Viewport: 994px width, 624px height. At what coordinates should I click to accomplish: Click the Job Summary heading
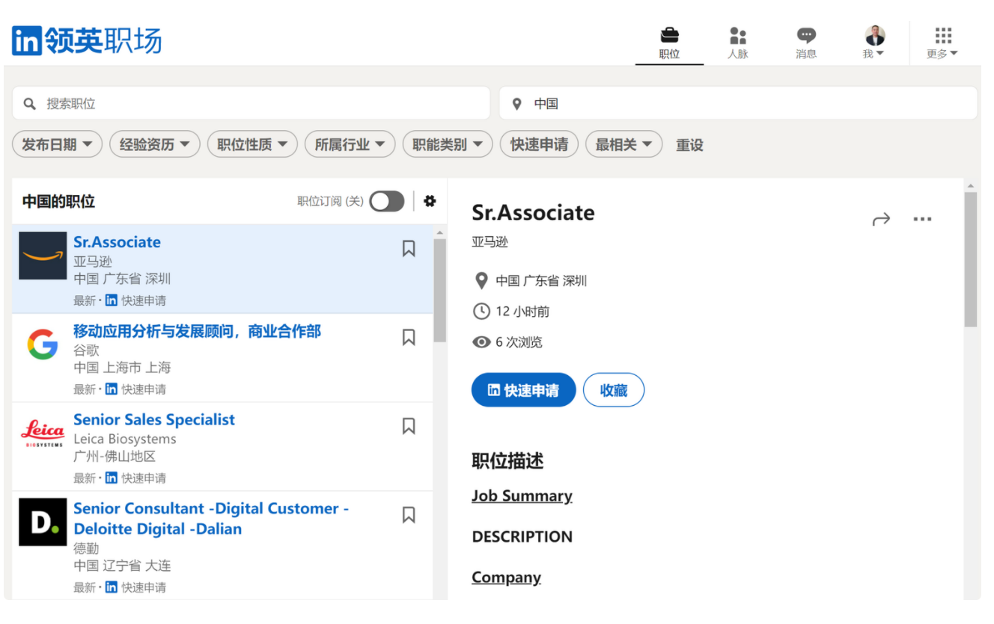coord(522,496)
